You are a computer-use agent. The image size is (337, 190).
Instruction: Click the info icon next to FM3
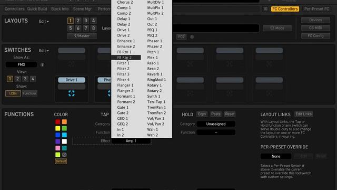pyautogui.click(x=42, y=64)
